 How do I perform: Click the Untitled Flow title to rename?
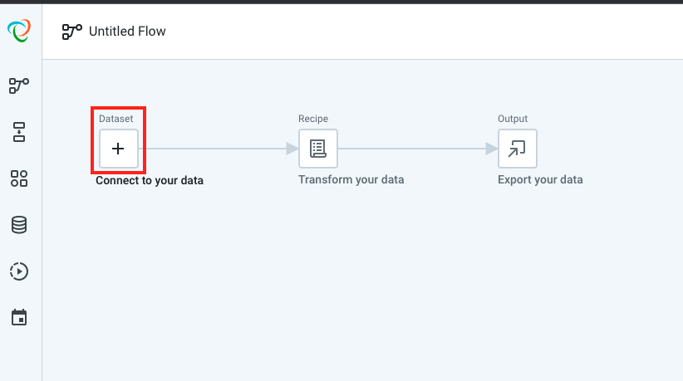[127, 32]
